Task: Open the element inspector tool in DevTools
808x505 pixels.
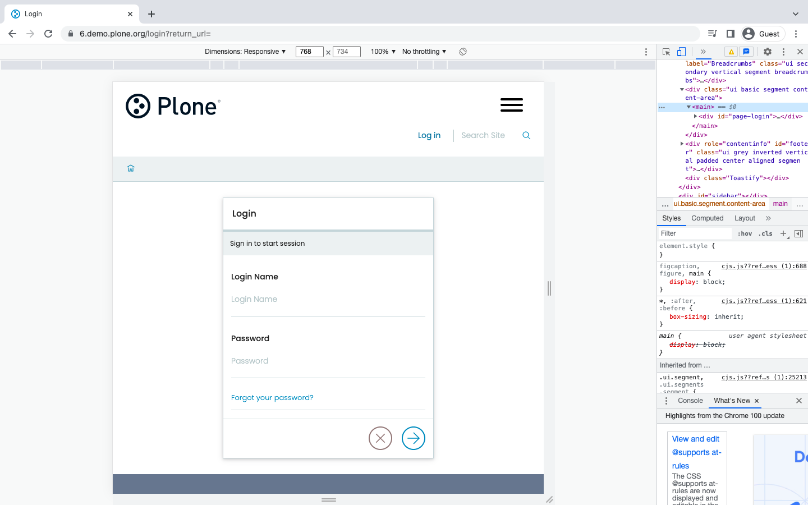Action: pyautogui.click(x=665, y=51)
